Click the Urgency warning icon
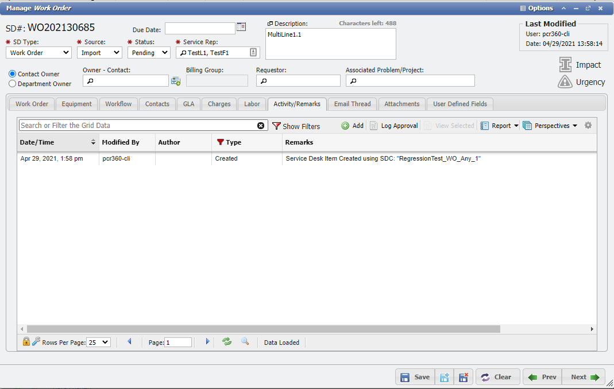Viewport: 614px width, 389px height. pos(565,82)
